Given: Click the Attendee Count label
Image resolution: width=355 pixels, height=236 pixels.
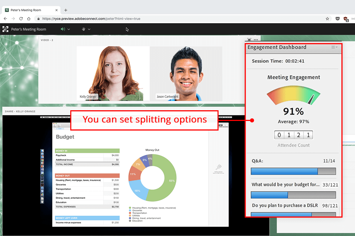Looking at the screenshot, I should tap(293, 145).
